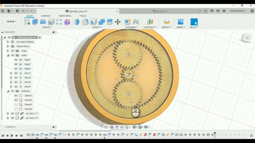Screen dimensions: 255x143
Task: Open the CONSTRUCT menu
Action: [x=150, y=27]
